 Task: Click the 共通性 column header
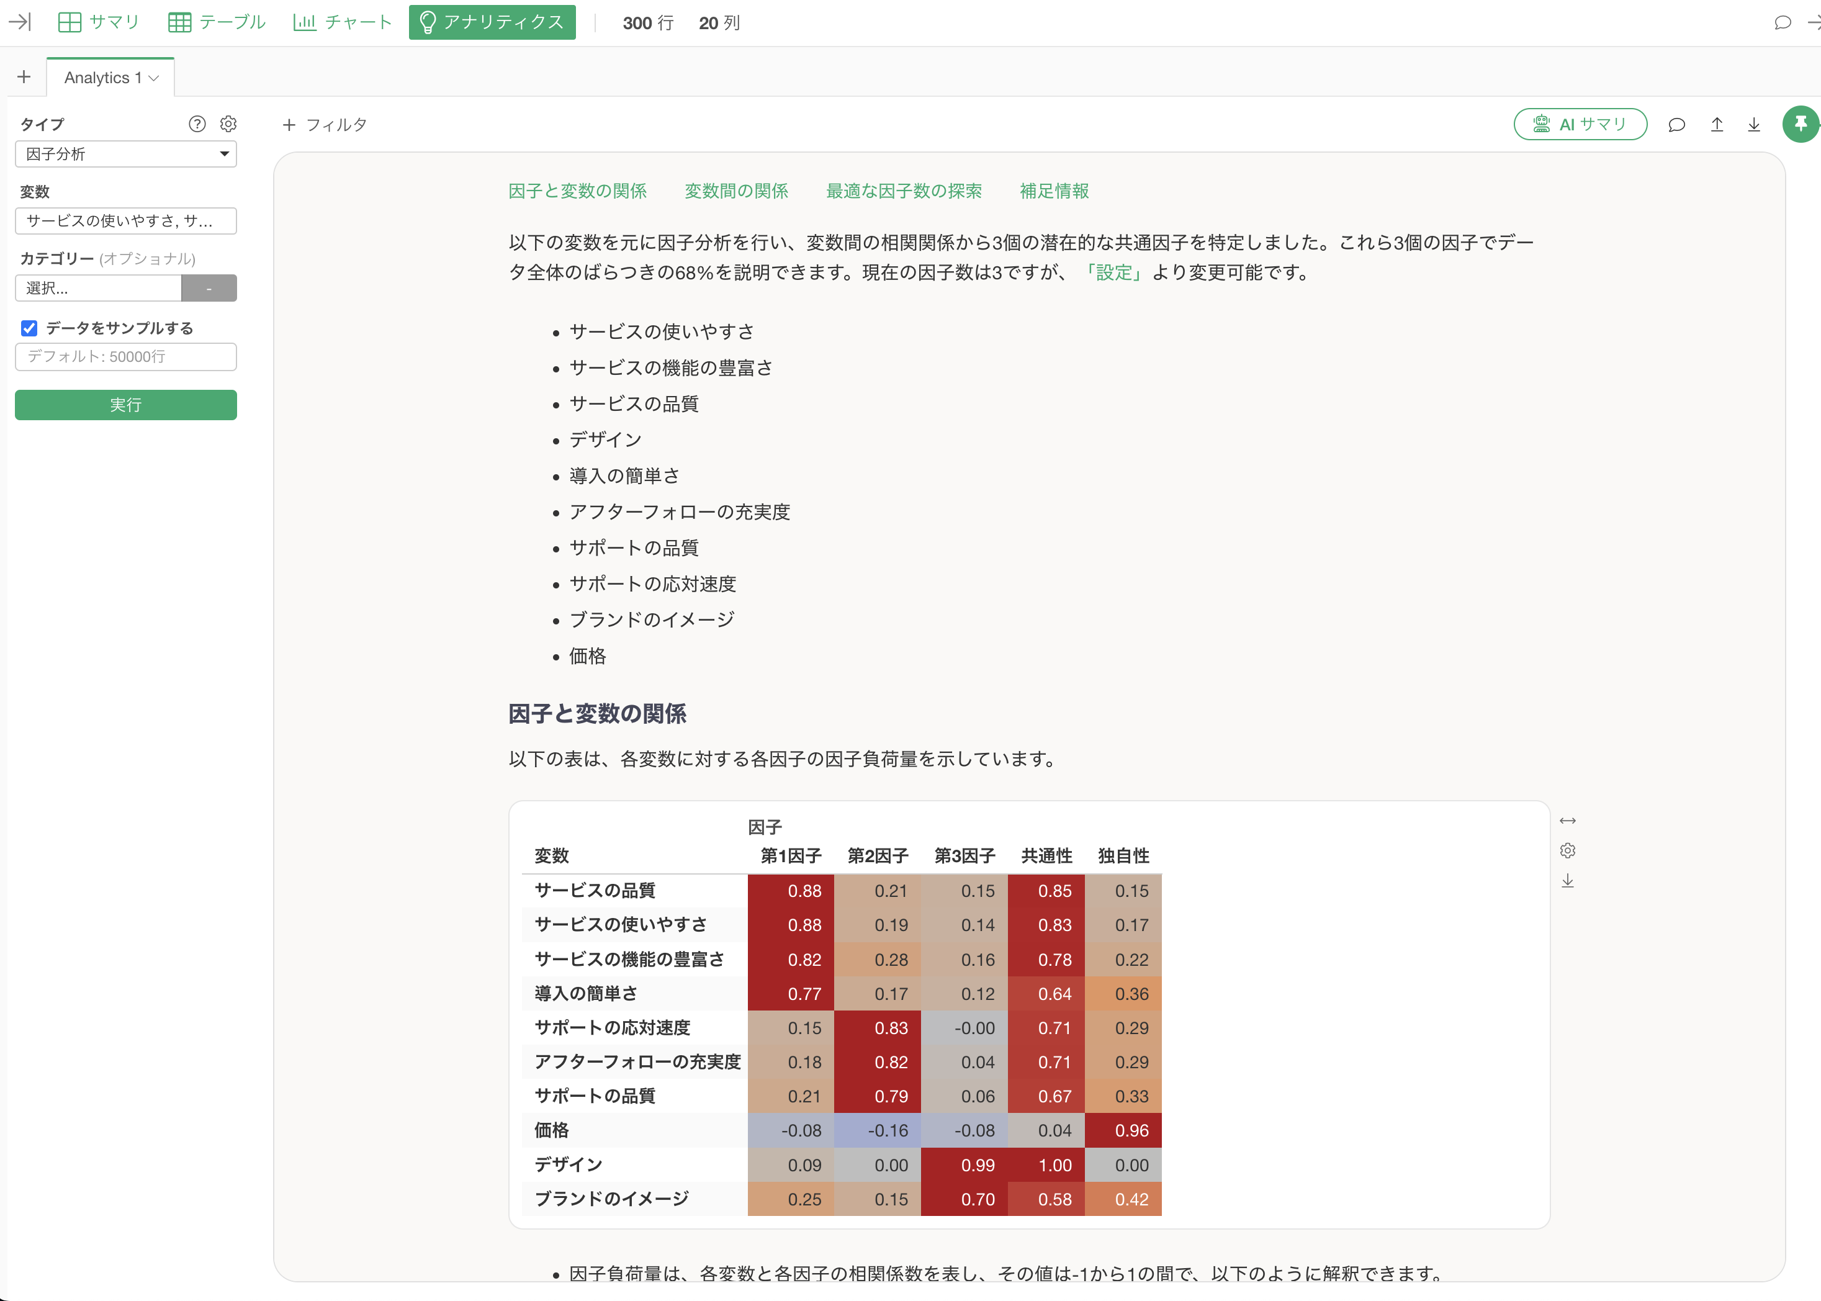point(1046,855)
